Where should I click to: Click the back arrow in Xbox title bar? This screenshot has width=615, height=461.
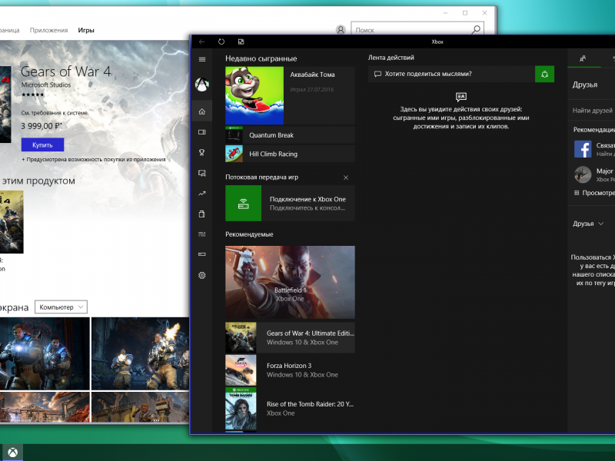pos(202,41)
